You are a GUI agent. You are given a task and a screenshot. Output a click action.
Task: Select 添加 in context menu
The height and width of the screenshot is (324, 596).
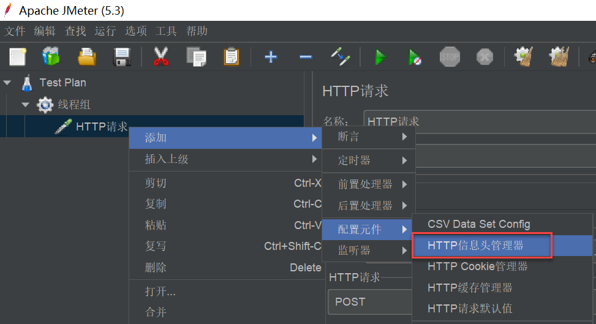tap(225, 138)
